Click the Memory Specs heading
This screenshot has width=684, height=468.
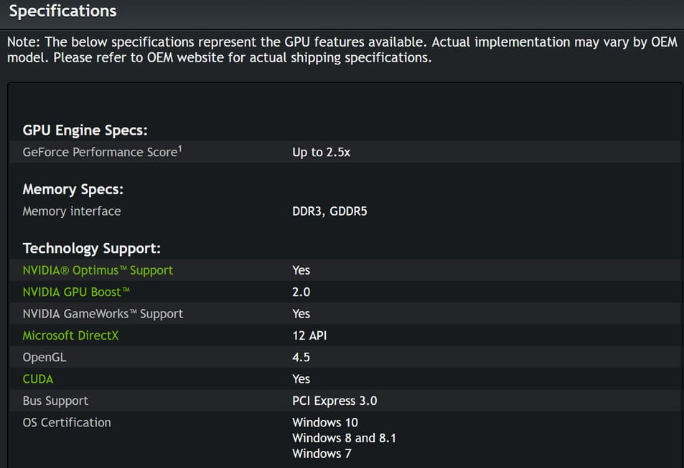(x=73, y=189)
